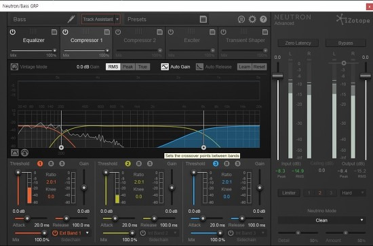
Task: Open Compressor 2 module preset icon
Action: pos(159,32)
